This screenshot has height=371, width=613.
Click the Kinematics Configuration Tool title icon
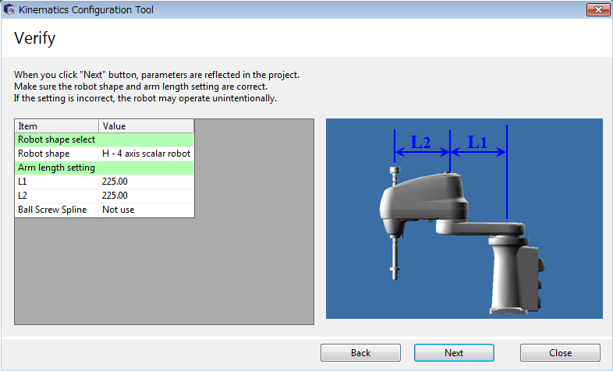[9, 10]
